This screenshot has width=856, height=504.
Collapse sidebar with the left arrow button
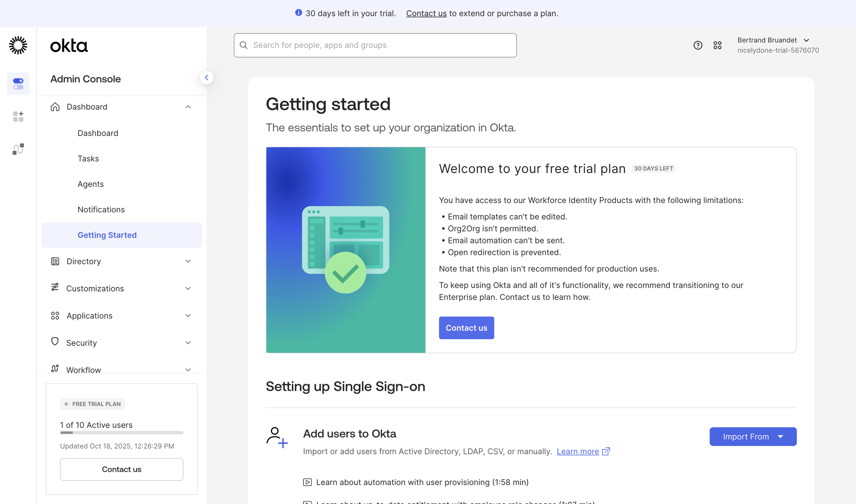(207, 77)
